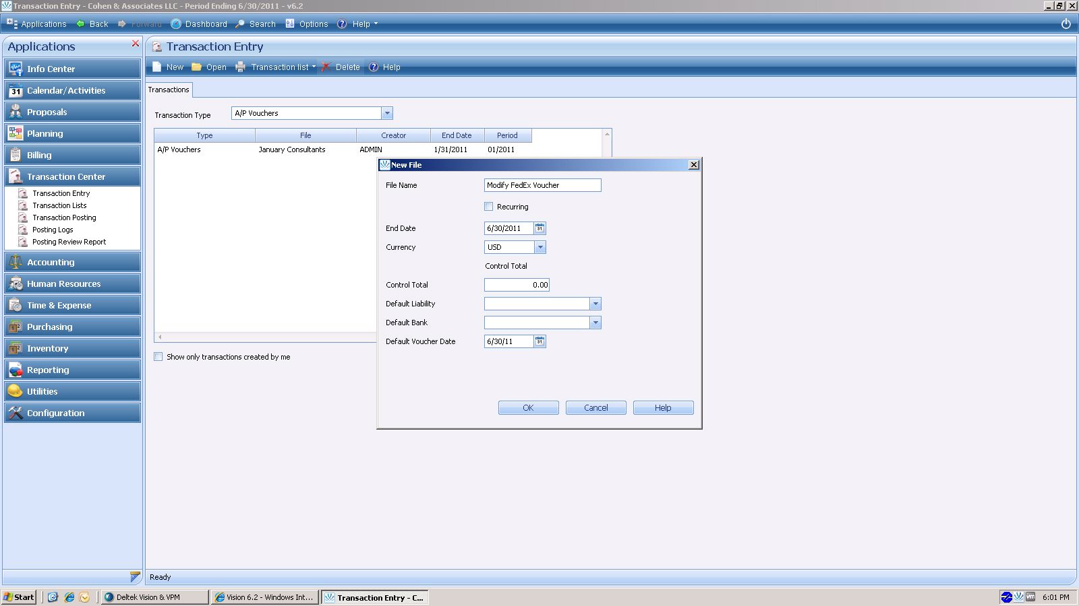This screenshot has width=1079, height=606.
Task: Expand the Default Liability dropdown
Action: click(595, 304)
